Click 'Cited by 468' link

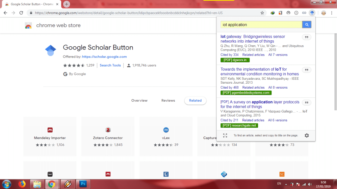[x=229, y=88]
